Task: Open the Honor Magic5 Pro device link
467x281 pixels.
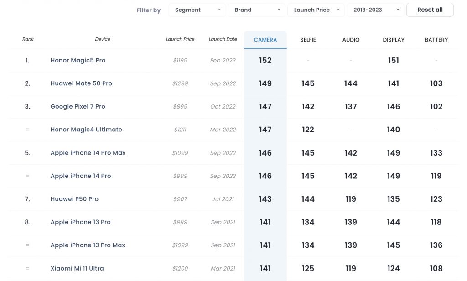Action: click(78, 60)
